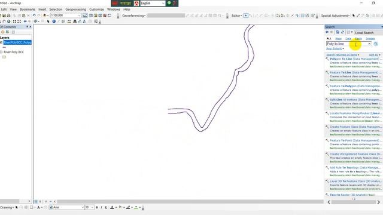Activate the Identify tool
This screenshot has width=383, height=215.
(54, 21)
